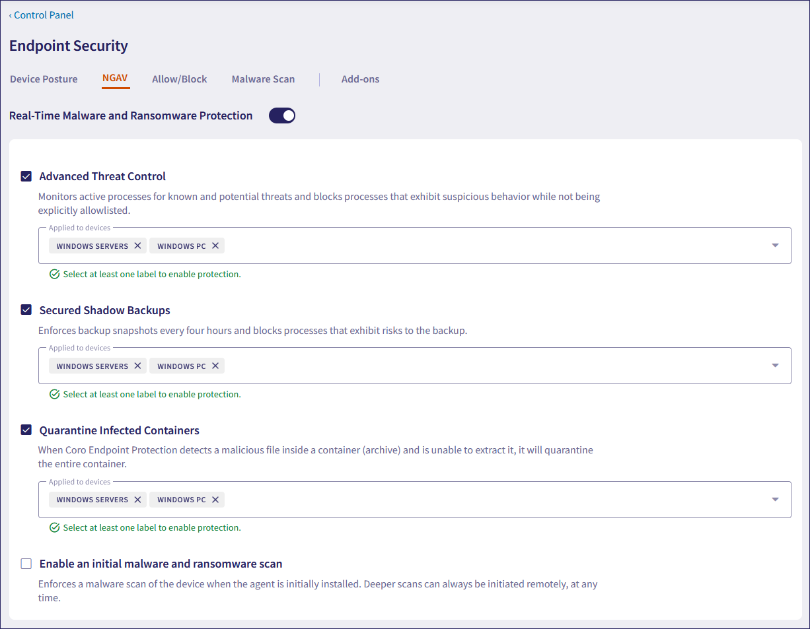Go to the Malware Scan tab
This screenshot has height=629, width=810.
(x=263, y=79)
